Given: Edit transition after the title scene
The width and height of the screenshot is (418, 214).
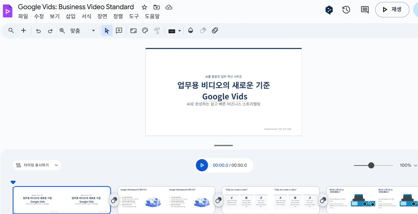Looking at the screenshot, I should [x=114, y=201].
